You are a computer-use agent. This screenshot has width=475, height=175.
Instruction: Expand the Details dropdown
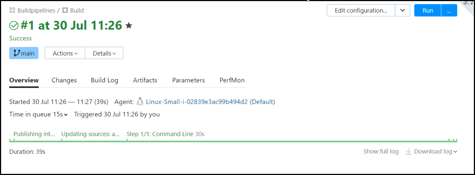click(104, 53)
